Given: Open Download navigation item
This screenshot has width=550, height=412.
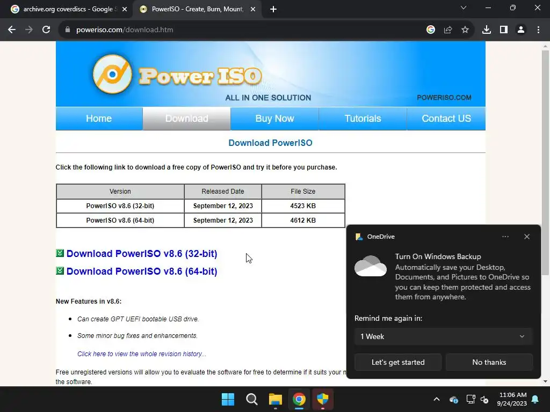Looking at the screenshot, I should click(x=186, y=119).
